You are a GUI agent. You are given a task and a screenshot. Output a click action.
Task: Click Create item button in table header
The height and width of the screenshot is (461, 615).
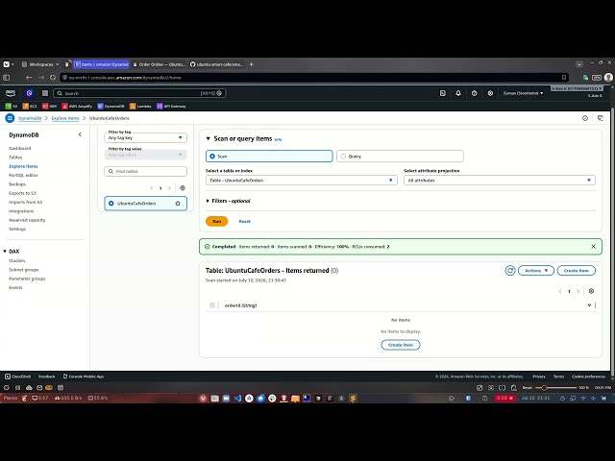point(577,271)
